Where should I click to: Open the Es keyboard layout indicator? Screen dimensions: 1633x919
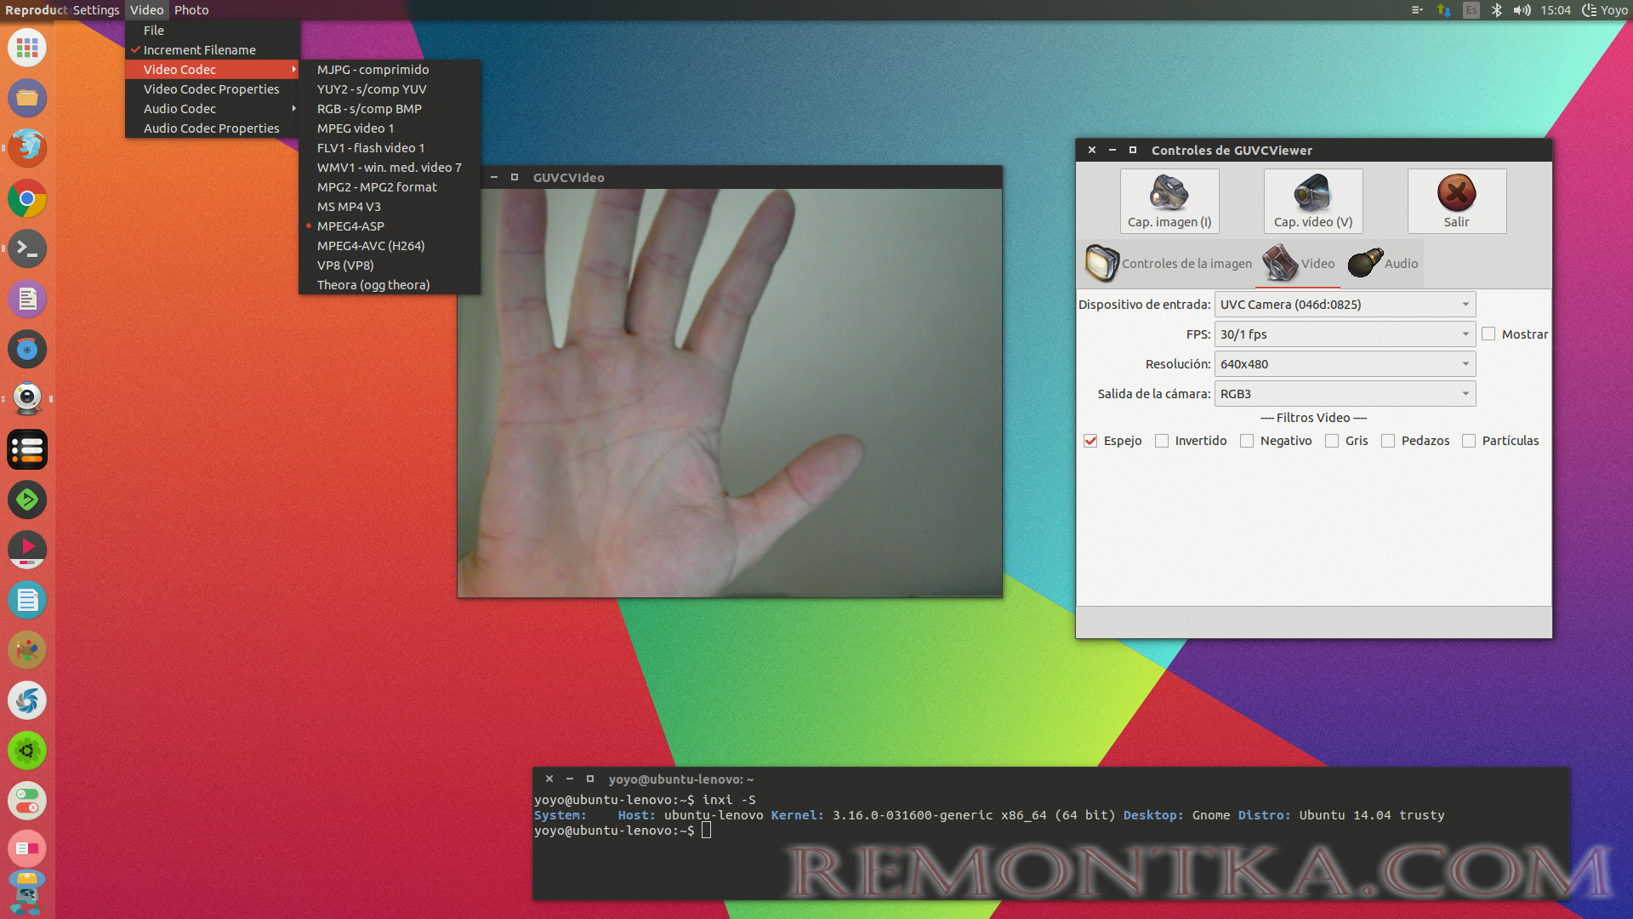pos(1471,10)
